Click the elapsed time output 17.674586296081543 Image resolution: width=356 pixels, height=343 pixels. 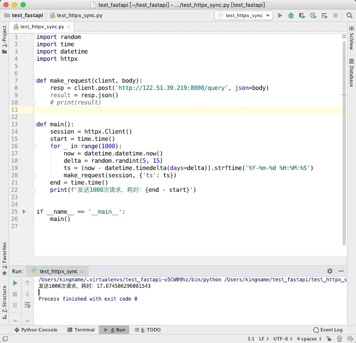click(124, 286)
